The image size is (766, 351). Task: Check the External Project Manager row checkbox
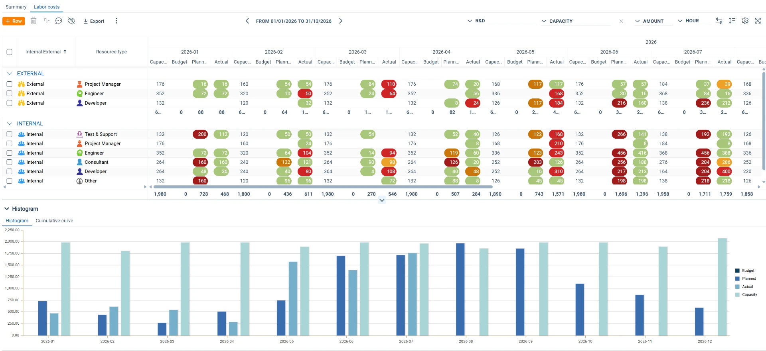click(10, 84)
